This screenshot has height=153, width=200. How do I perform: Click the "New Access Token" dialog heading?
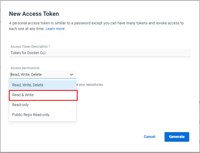34,14
